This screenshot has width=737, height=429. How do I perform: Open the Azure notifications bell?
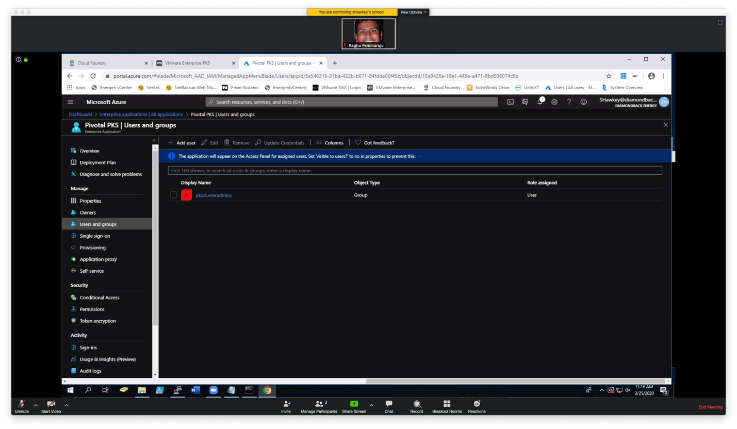pos(539,102)
